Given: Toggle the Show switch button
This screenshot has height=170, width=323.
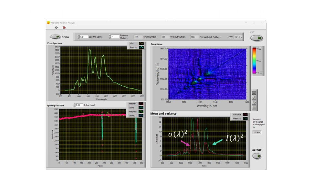Looking at the screenshot, I should [x=55, y=37].
